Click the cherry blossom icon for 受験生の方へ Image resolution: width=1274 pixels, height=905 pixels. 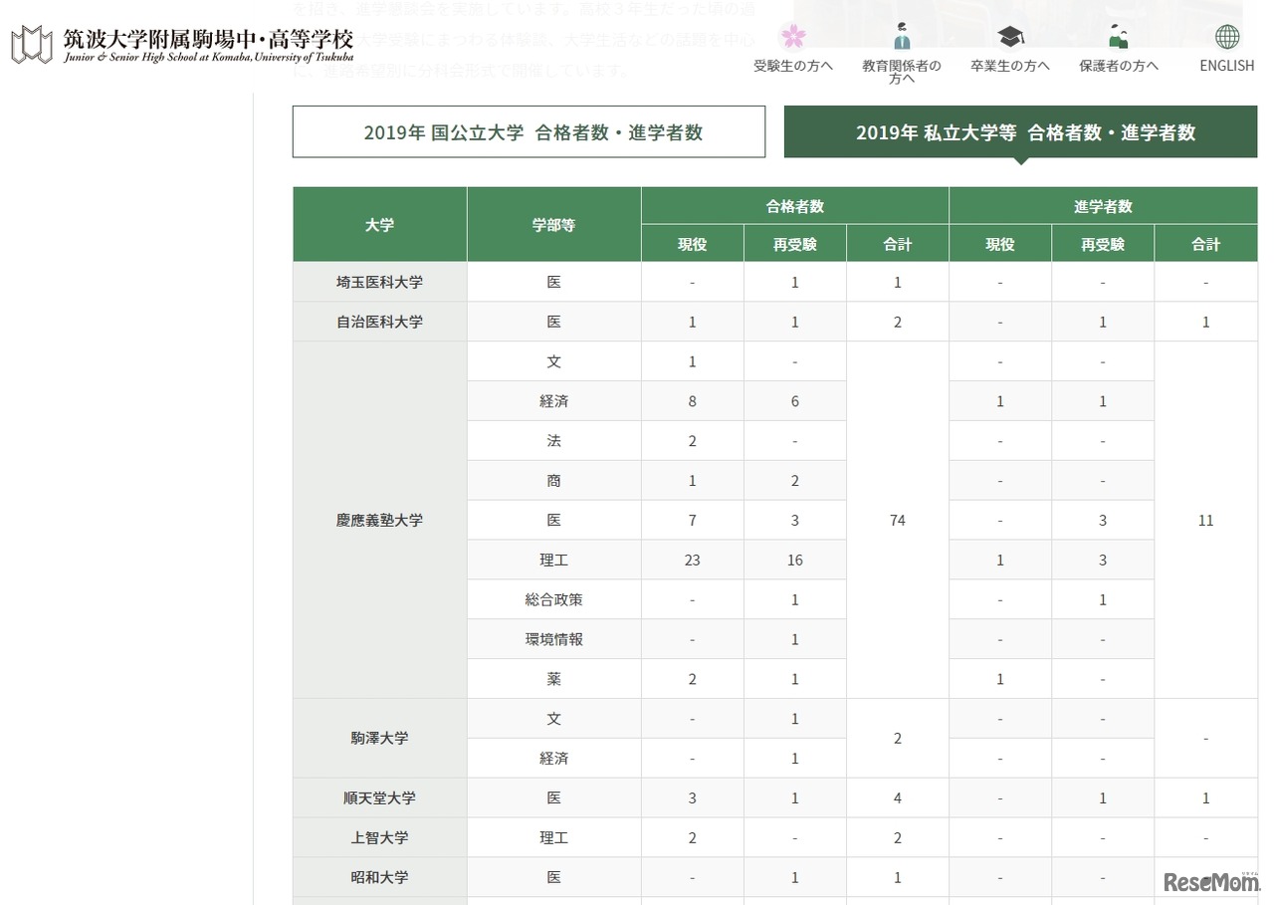point(792,36)
